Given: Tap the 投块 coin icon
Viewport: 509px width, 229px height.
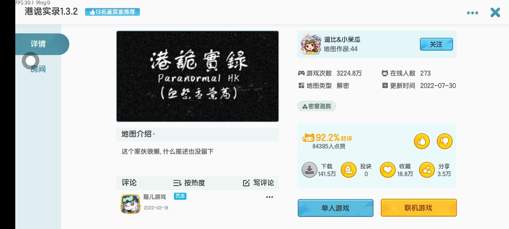Looking at the screenshot, I should 348,170.
